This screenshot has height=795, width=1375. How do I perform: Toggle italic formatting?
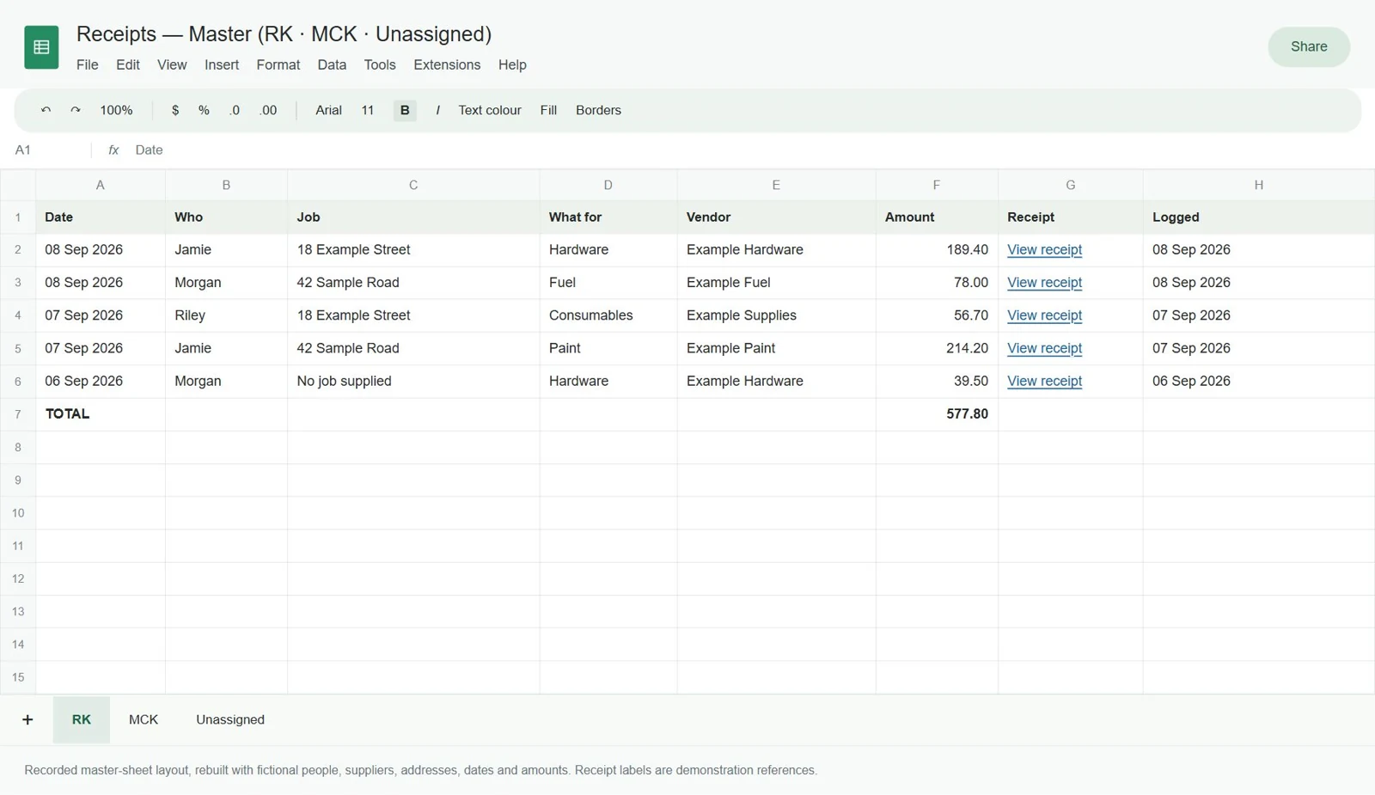pyautogui.click(x=437, y=110)
